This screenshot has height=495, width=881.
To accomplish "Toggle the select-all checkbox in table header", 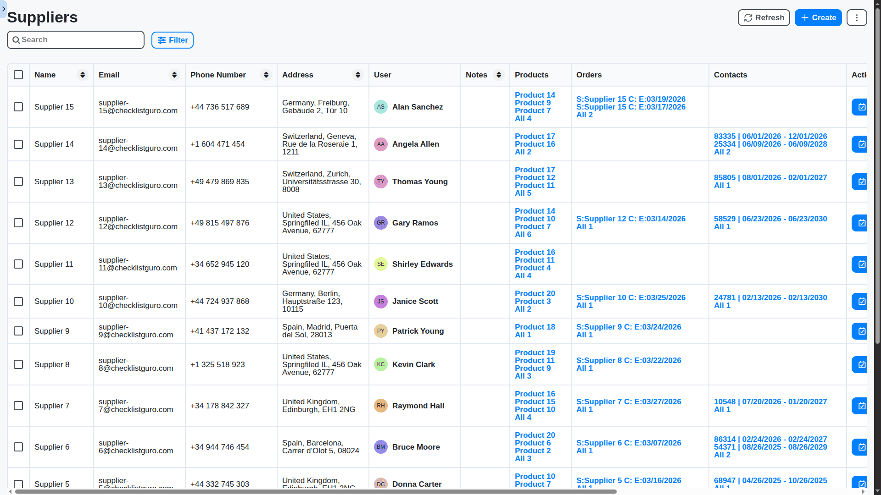I will tap(18, 75).
